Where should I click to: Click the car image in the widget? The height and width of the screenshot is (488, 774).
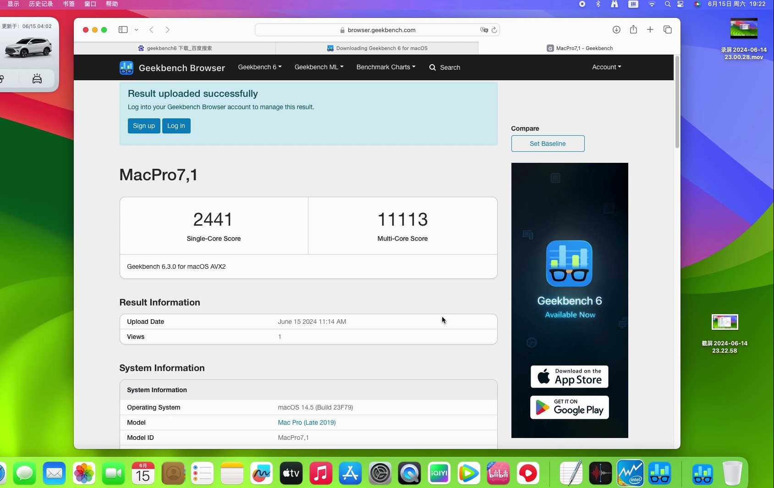click(28, 48)
